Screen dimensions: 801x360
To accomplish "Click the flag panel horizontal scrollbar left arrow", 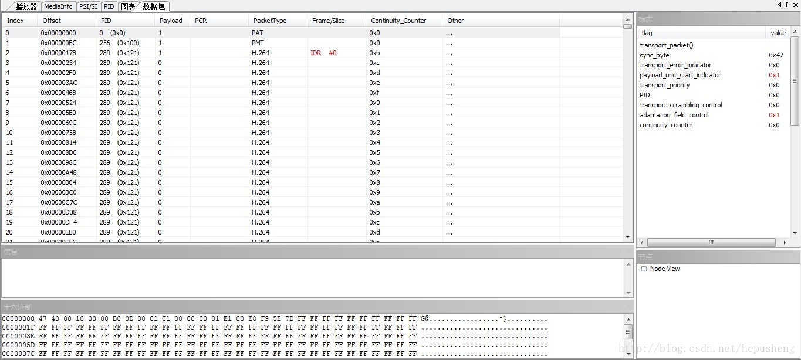I will pos(641,242).
